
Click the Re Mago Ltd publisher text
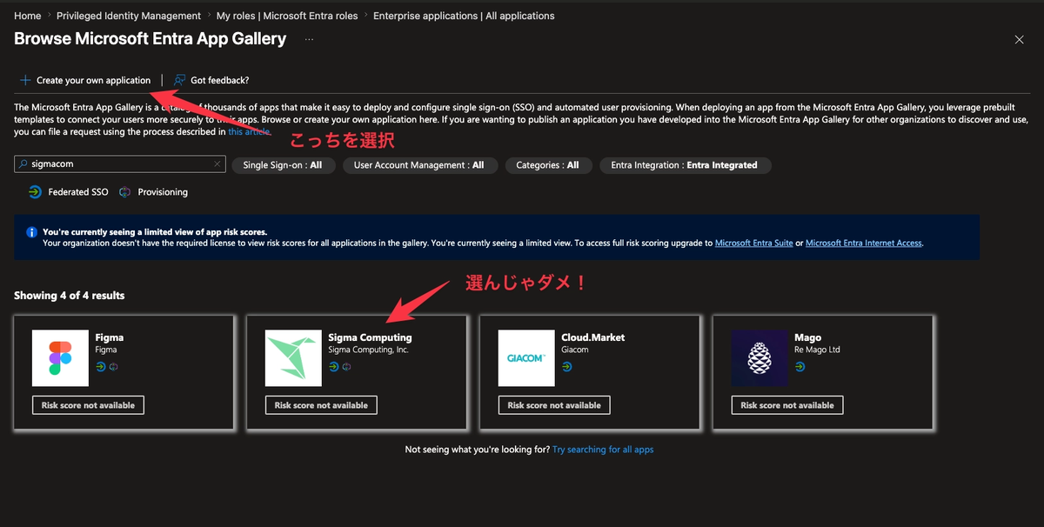click(x=818, y=350)
